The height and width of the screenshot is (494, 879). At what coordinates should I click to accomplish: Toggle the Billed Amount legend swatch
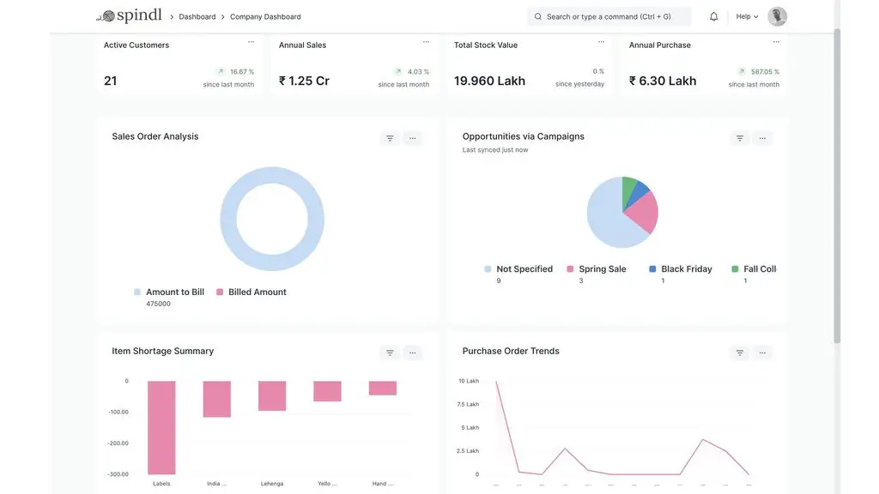(x=220, y=292)
